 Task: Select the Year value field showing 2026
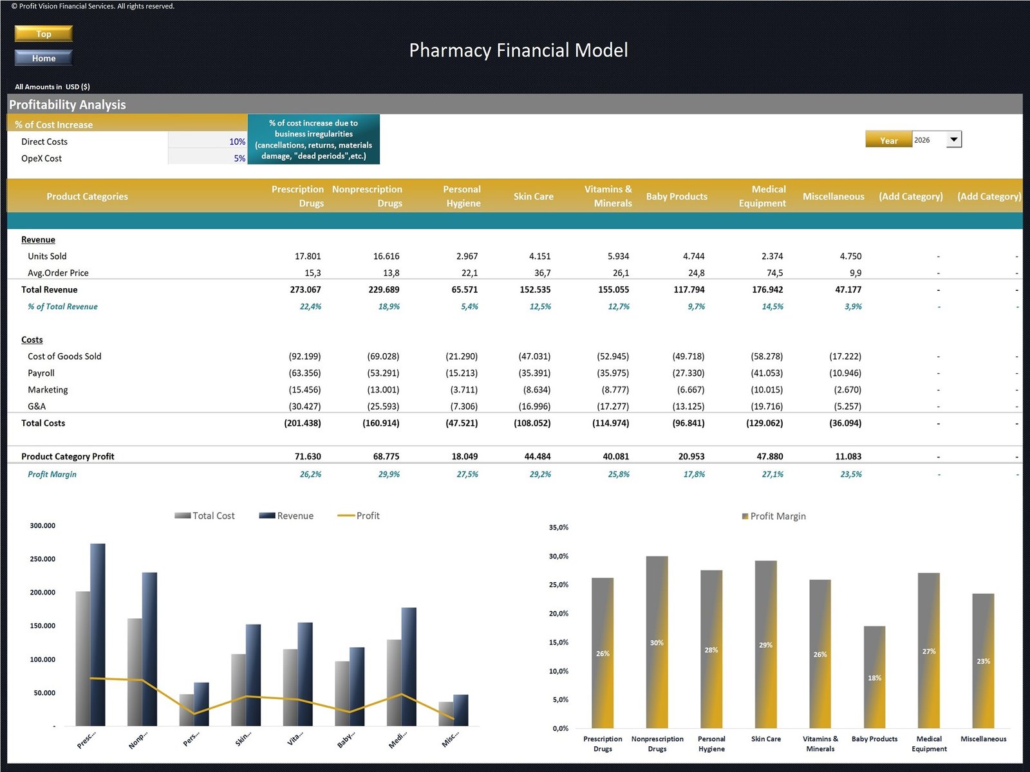[928, 140]
